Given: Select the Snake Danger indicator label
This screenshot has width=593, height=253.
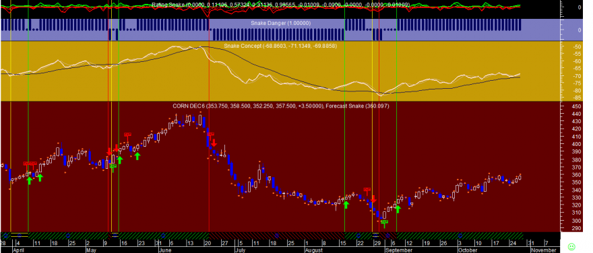Looking at the screenshot, I should click(x=280, y=23).
